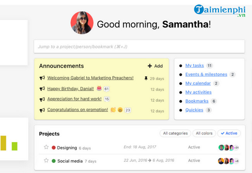Open the Designing project
The width and height of the screenshot is (252, 173).
click(67, 148)
